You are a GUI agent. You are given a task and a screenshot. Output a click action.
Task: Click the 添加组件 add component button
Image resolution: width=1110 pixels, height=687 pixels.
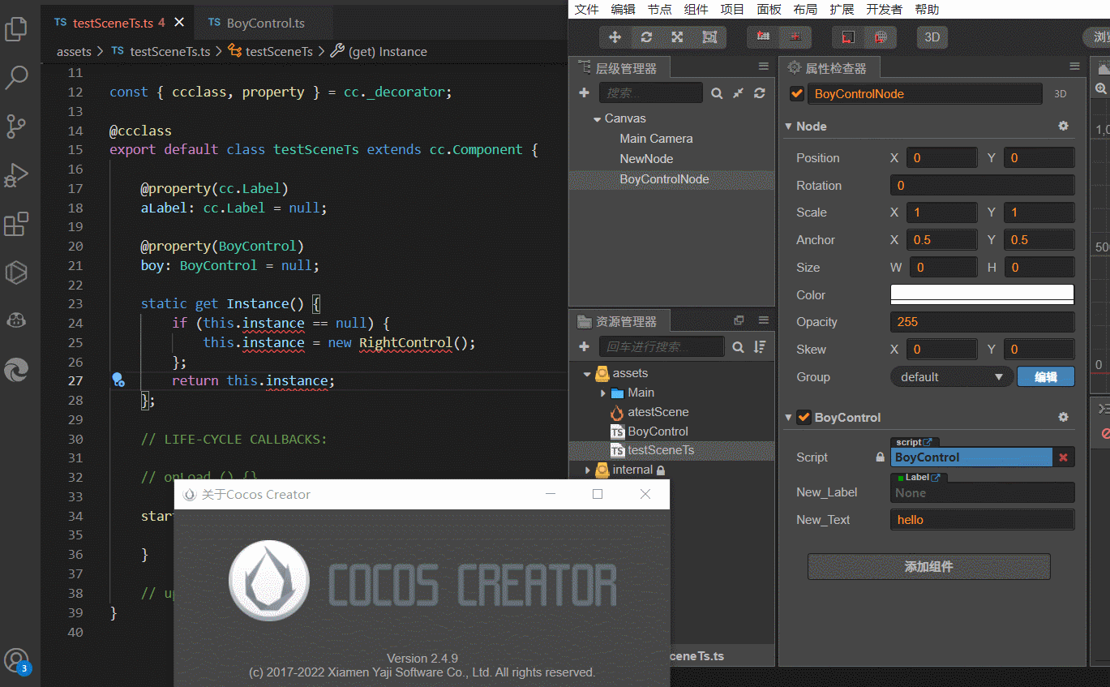point(929,567)
